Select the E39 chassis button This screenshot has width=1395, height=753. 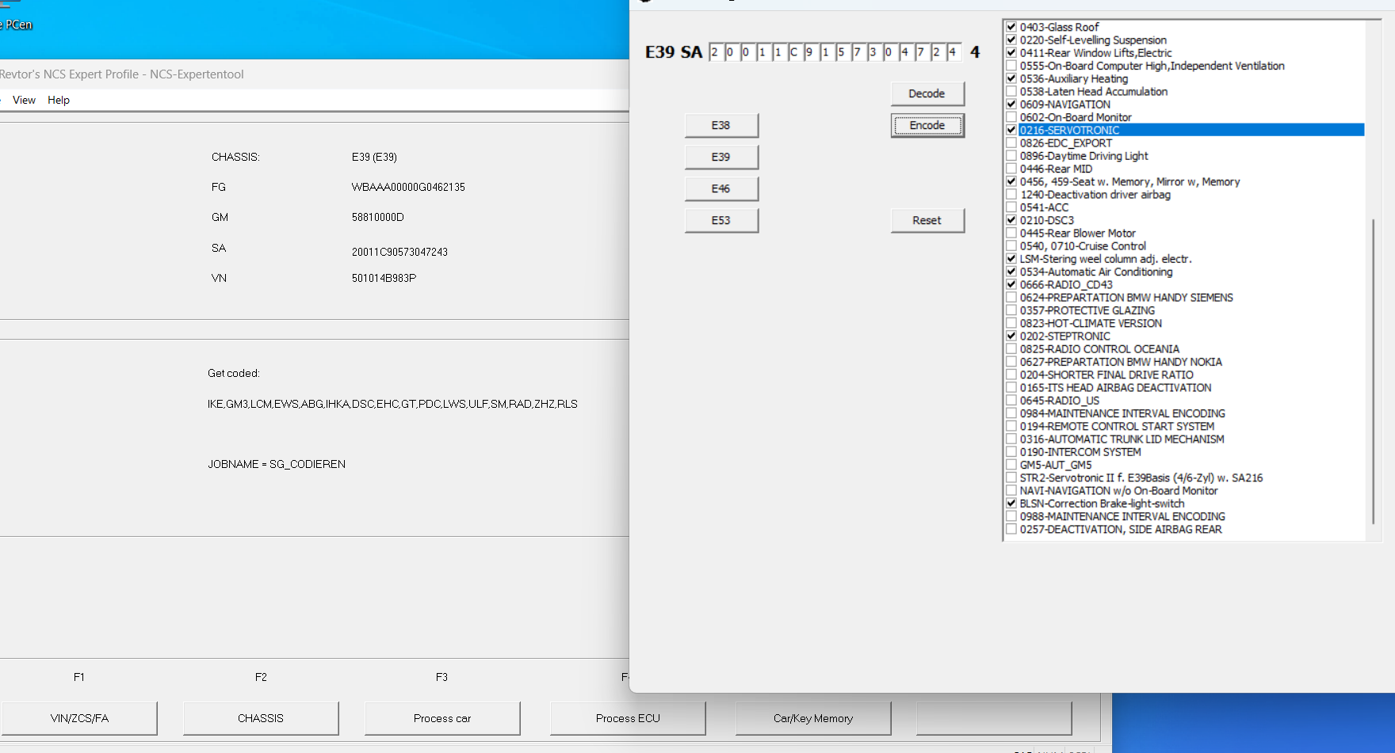coord(721,157)
